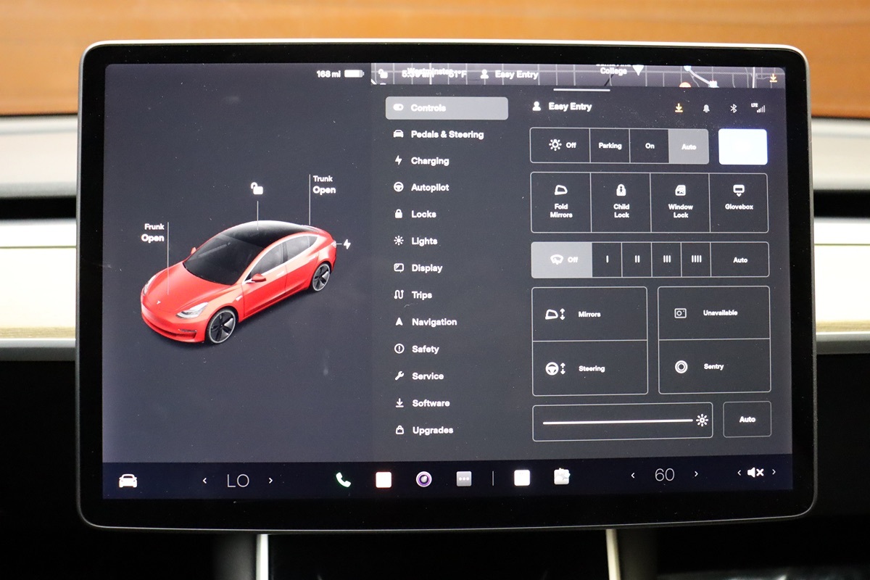Tap the phone icon in bottom bar
This screenshot has width=870, height=580.
pyautogui.click(x=343, y=479)
